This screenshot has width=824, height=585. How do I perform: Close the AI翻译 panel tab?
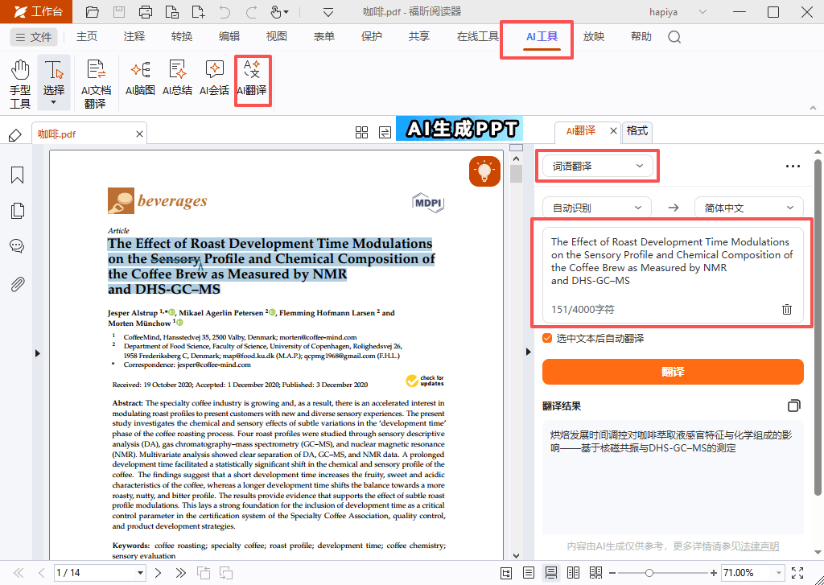[x=613, y=130]
